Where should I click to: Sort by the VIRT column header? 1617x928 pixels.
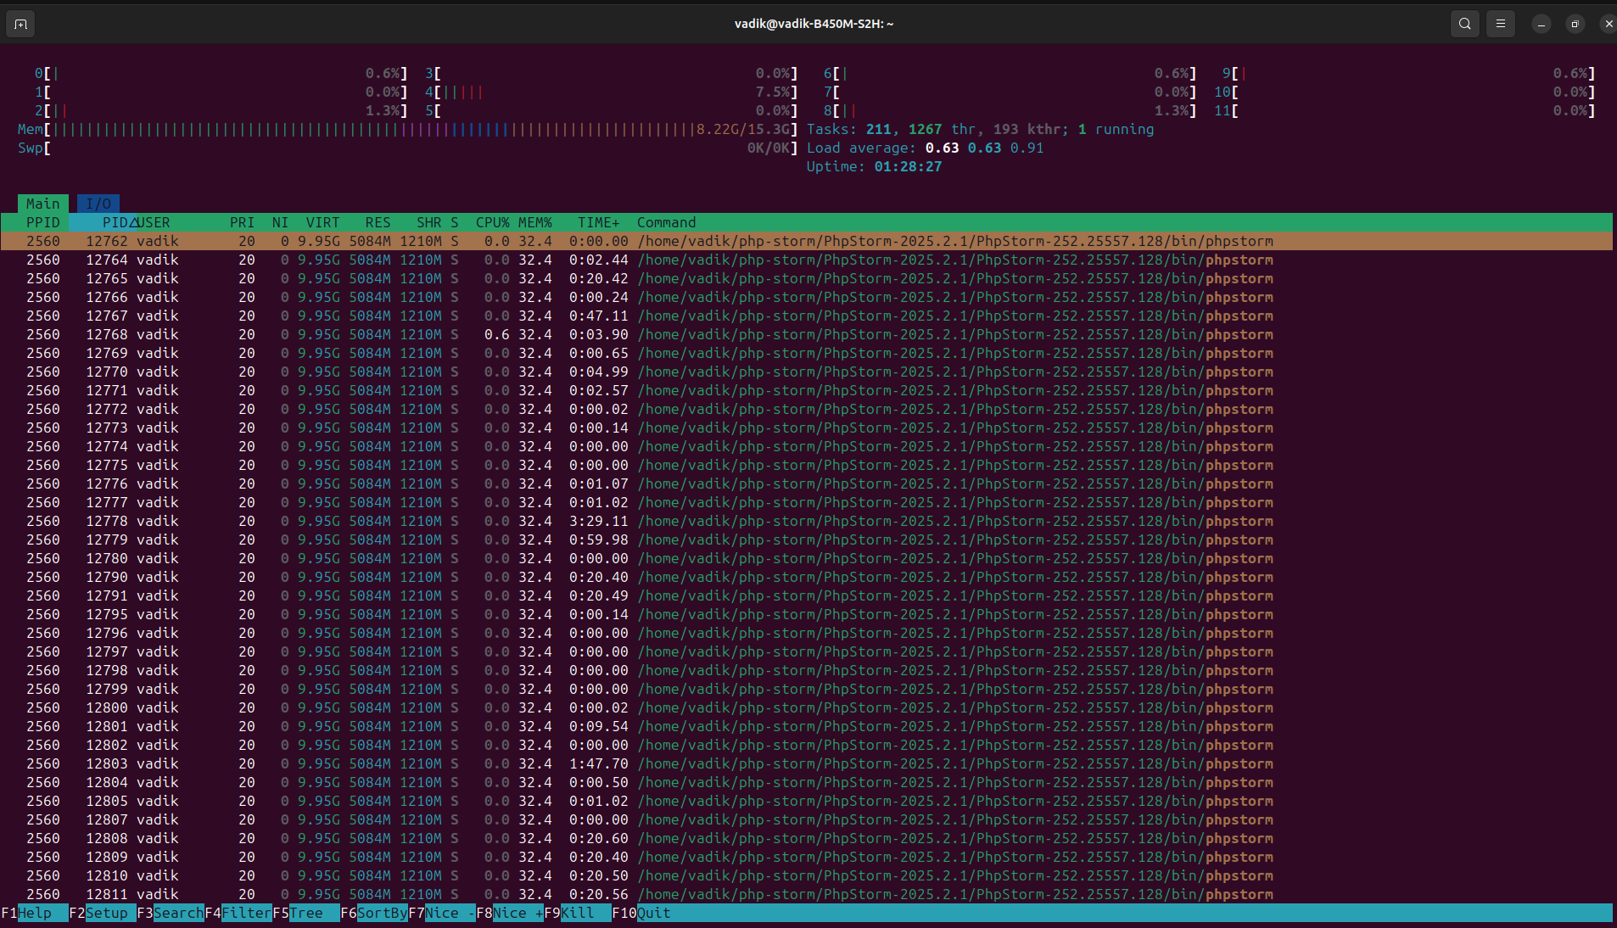coord(323,222)
